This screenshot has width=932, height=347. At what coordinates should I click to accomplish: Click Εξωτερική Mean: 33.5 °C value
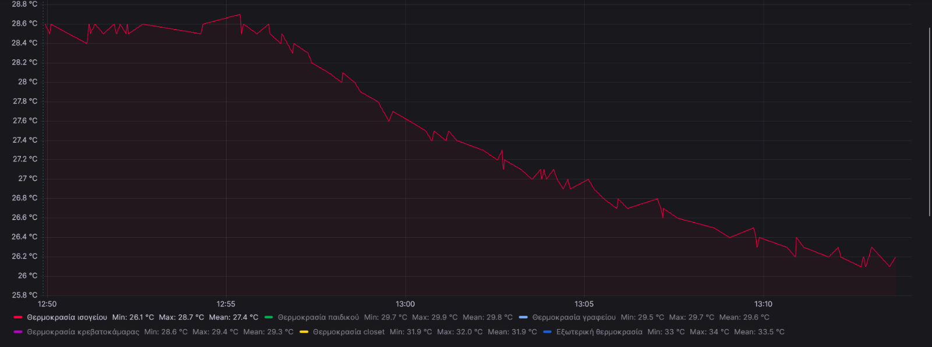tap(759, 332)
